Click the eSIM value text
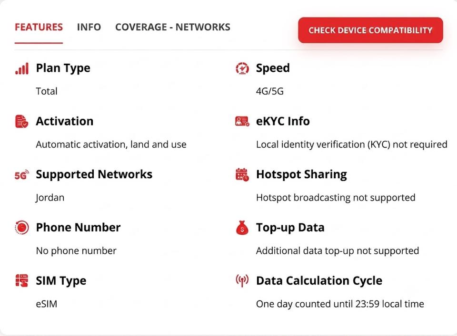This screenshot has height=336, width=457. coord(47,304)
